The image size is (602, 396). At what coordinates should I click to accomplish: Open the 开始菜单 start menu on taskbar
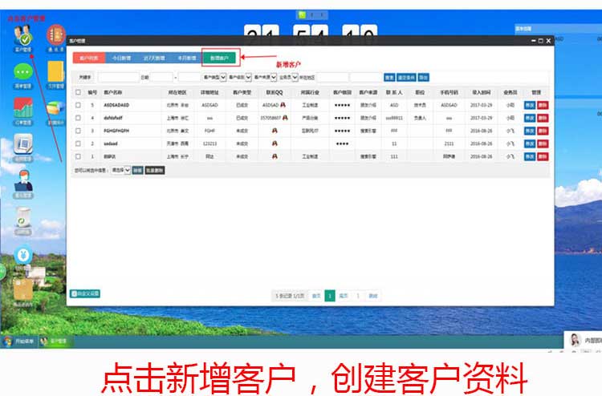(x=18, y=341)
